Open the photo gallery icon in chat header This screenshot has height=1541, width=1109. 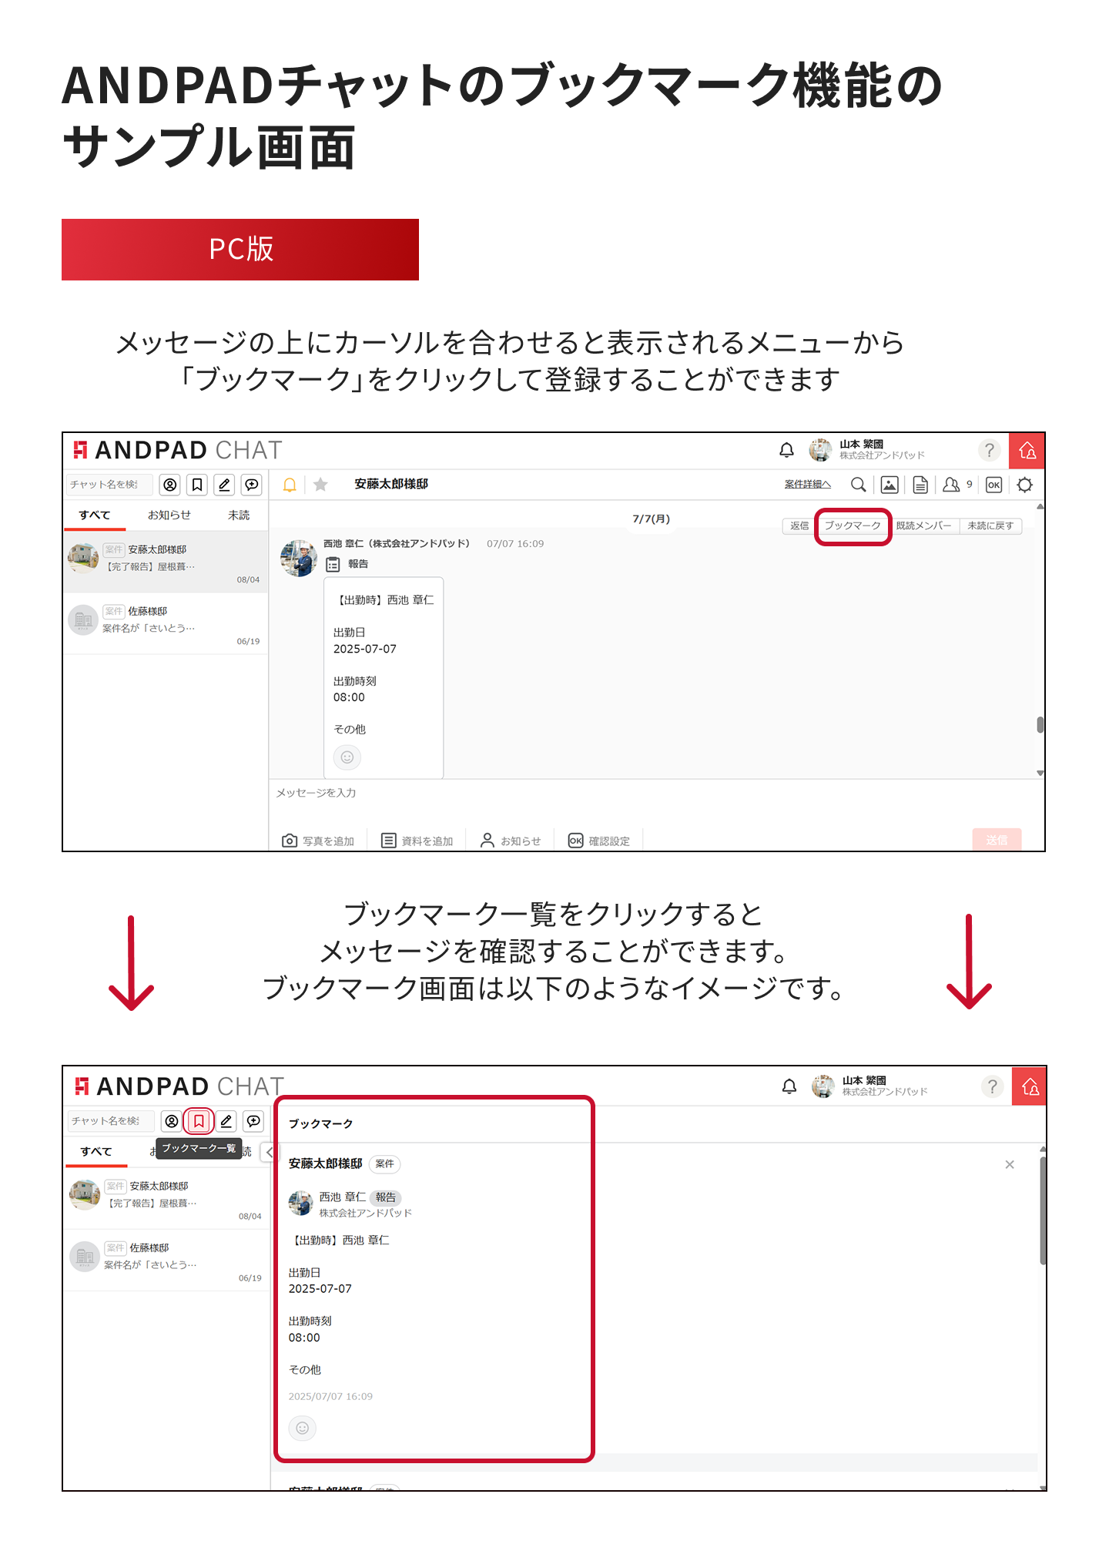pos(890,485)
